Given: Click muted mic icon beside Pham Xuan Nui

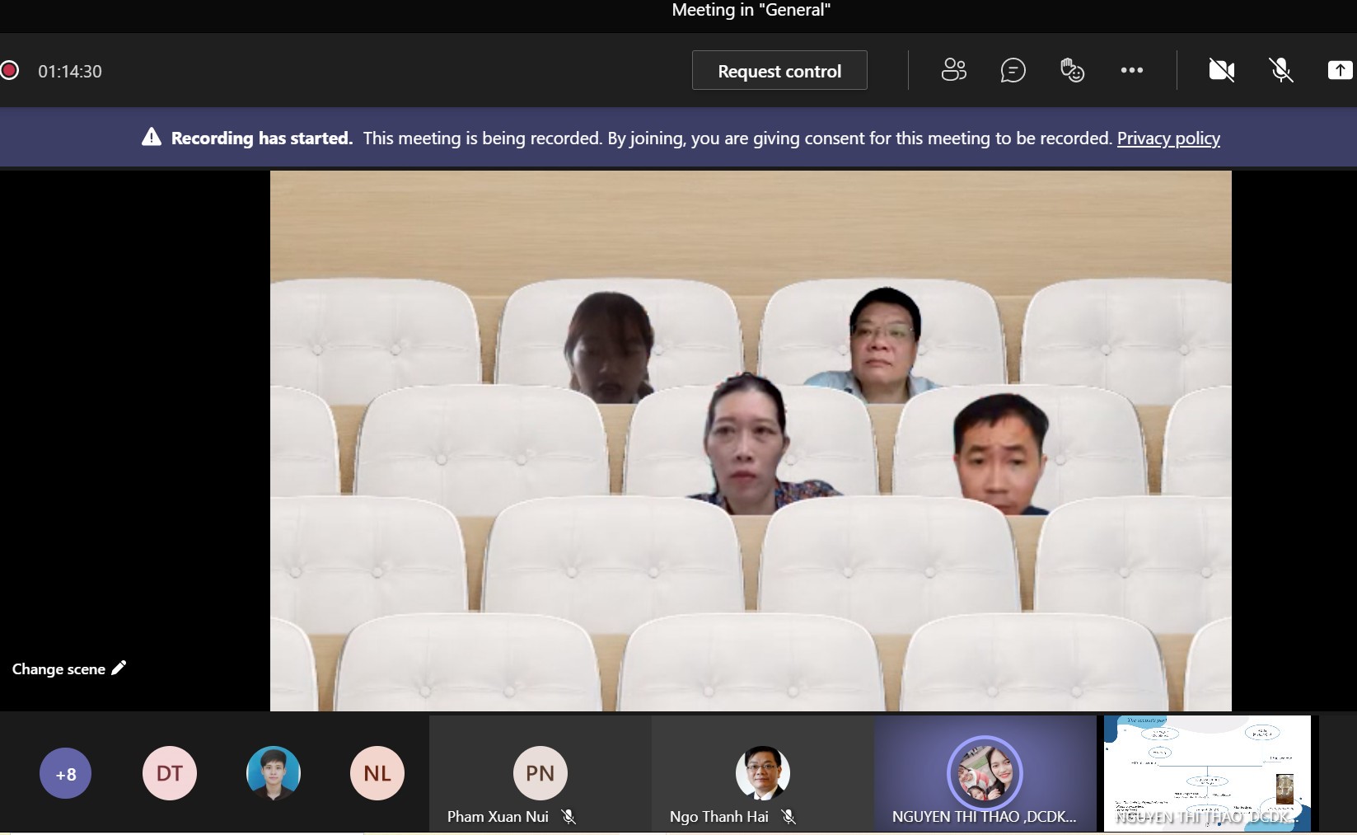Looking at the screenshot, I should [569, 817].
